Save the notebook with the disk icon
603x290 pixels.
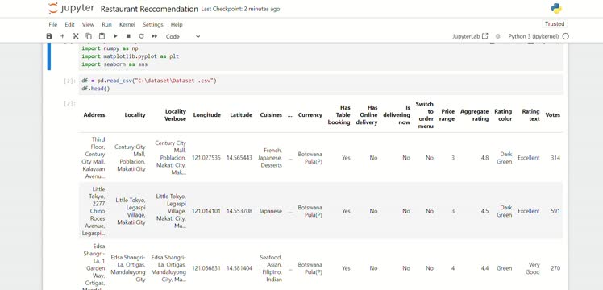tap(49, 36)
